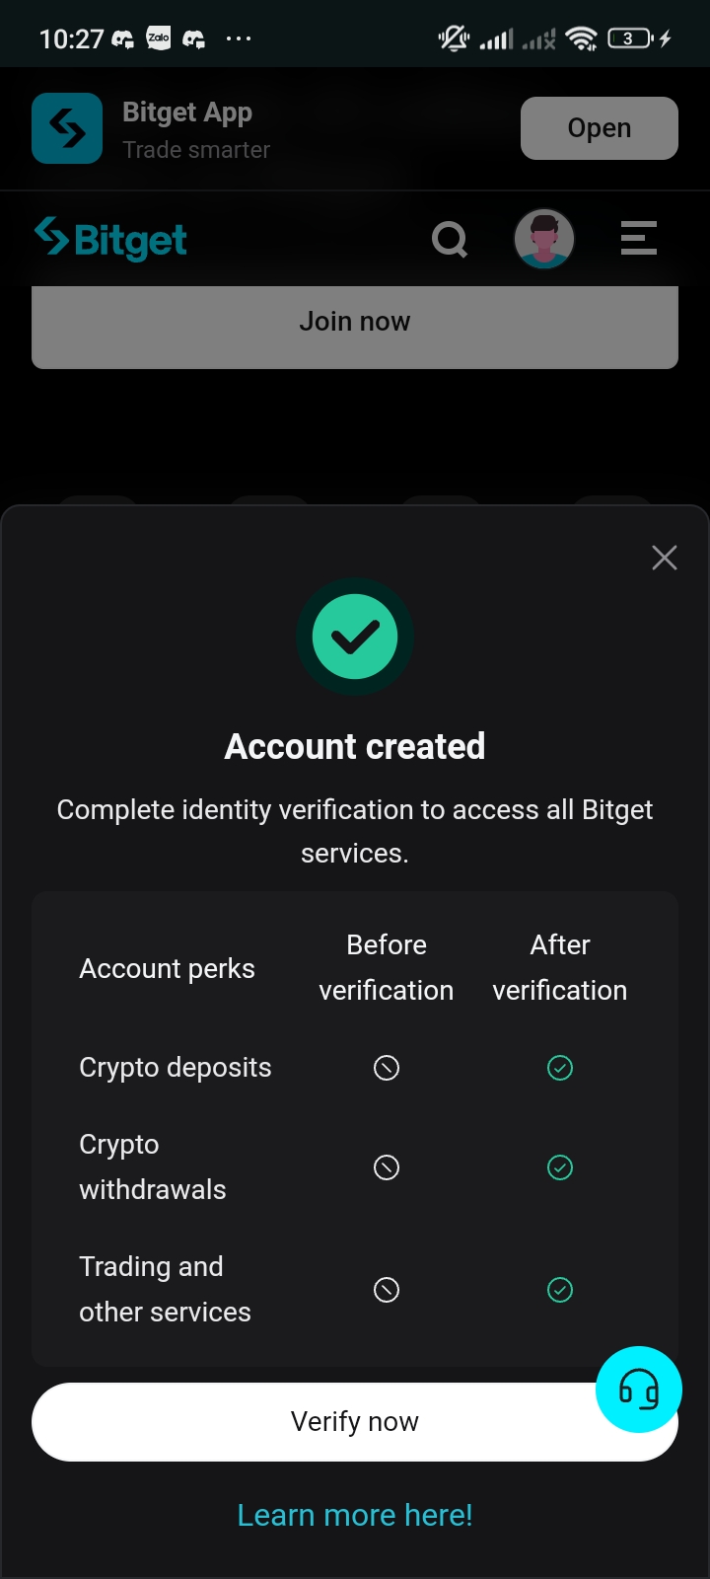The image size is (710, 1579).
Task: Open the customer support headset button
Action: (639, 1390)
